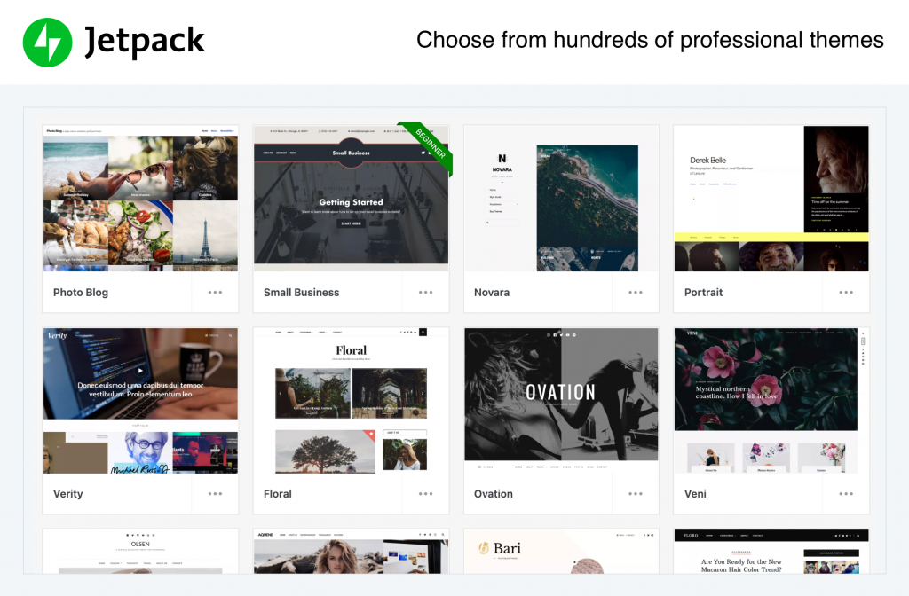Choose the Ovation theme screenshot
909x596 pixels.
(x=561, y=401)
